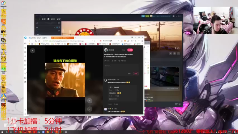Click the magnifier search icon in the browser sidebar
Image resolution: width=238 pixels, height=134 pixels.
25,56
